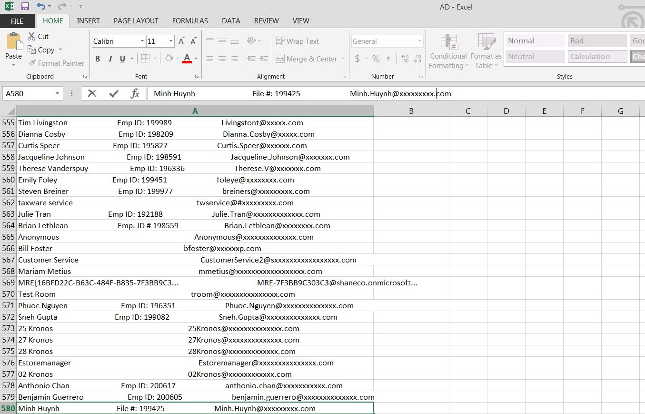Click the Cut icon
This screenshot has width=645, height=414.
[32, 36]
